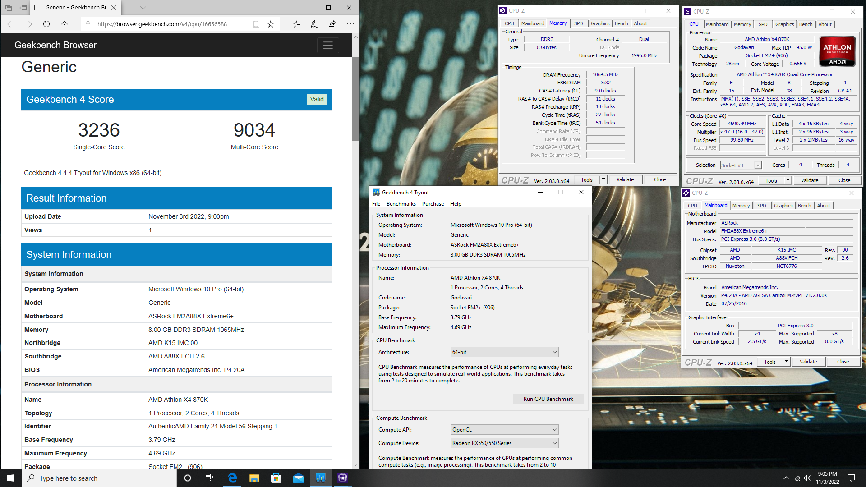Open the Purchase menu in Geekbench
Viewport: 866px width, 487px height.
tap(433, 204)
